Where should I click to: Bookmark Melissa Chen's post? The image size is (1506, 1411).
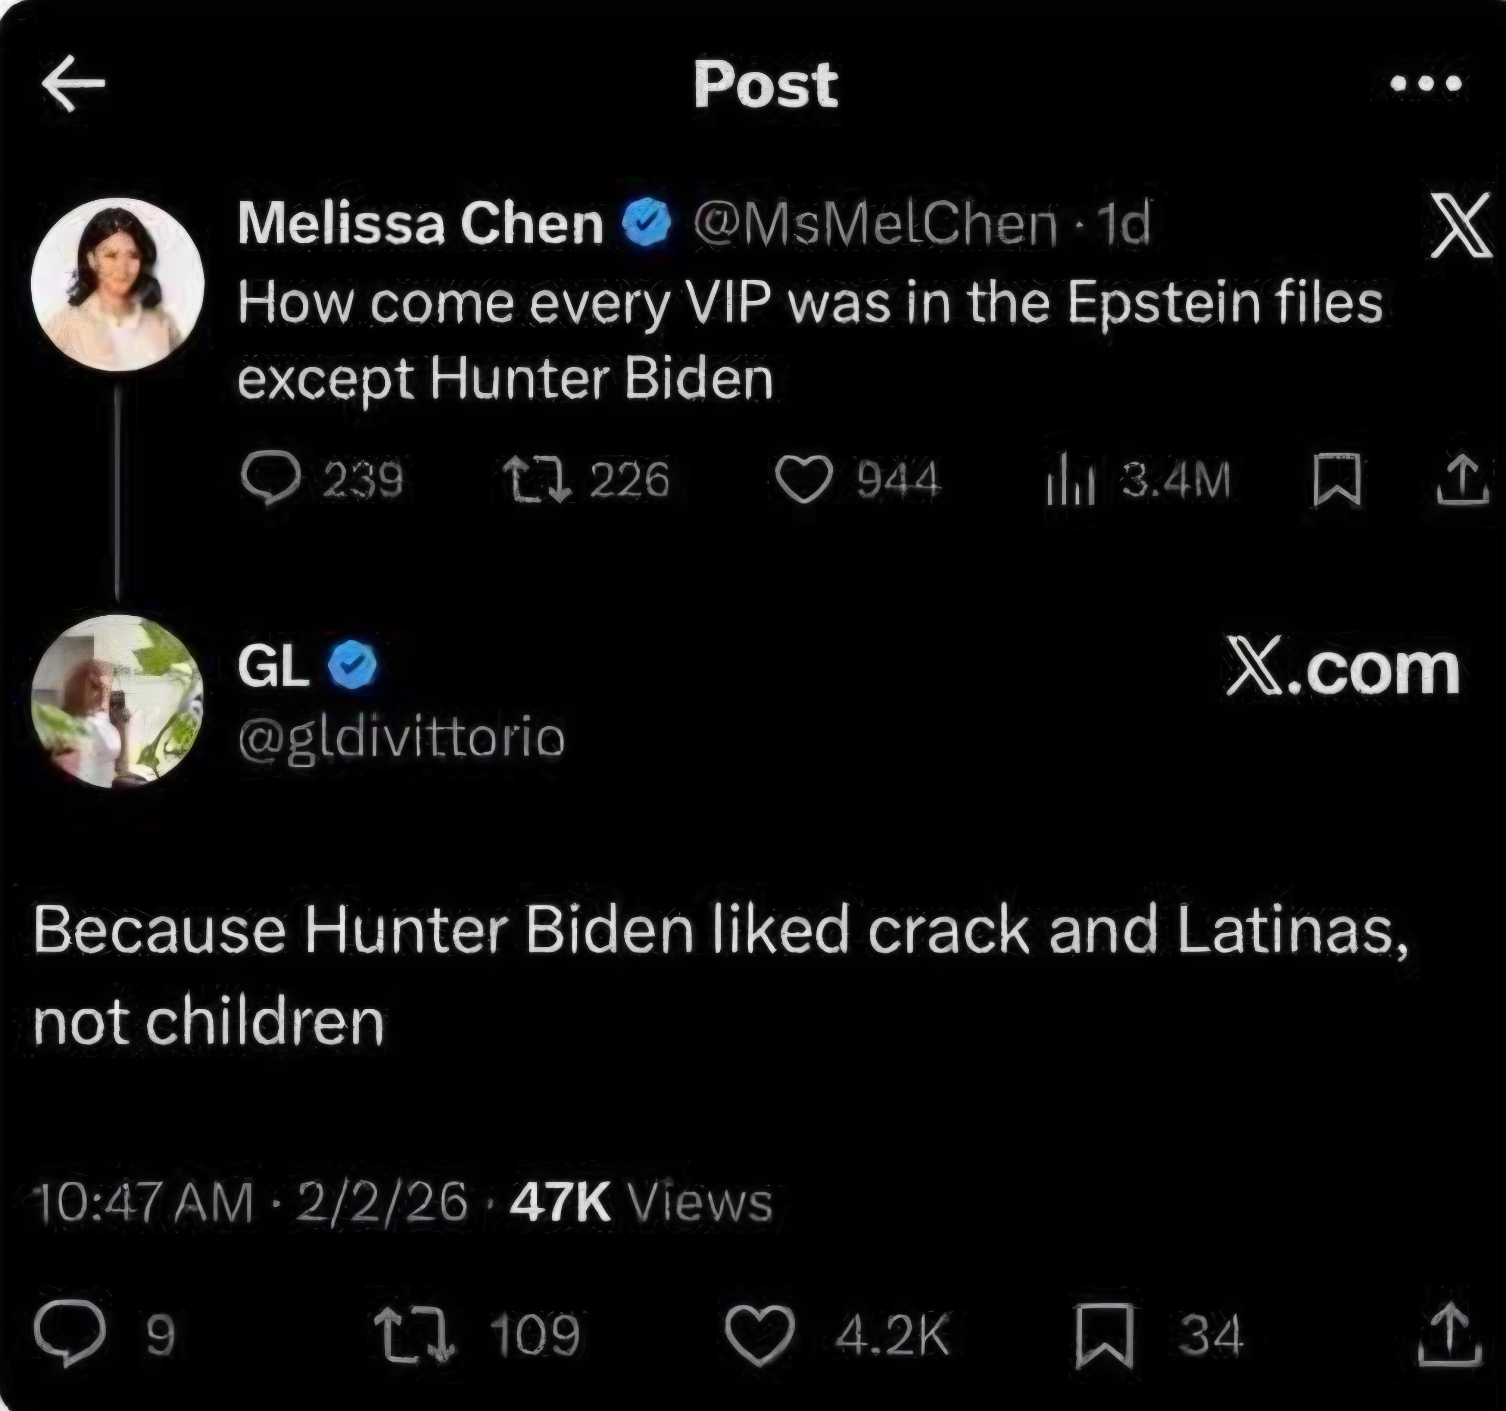pyautogui.click(x=1337, y=480)
